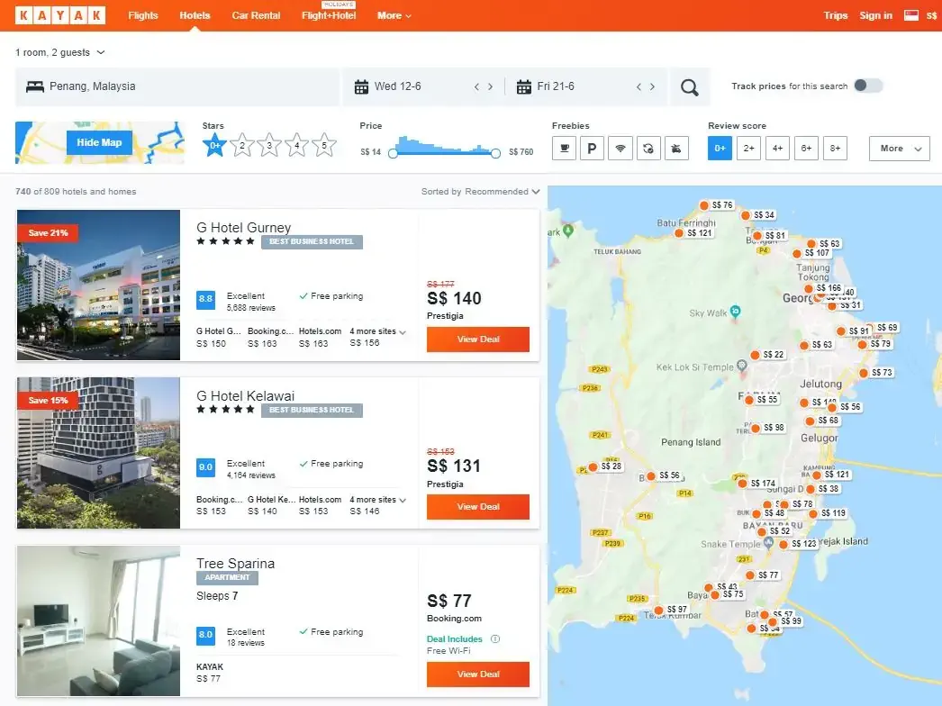Screen dimensions: 942x706
Task: Click the Kek Lok Si Temple pin
Action: [x=742, y=366]
